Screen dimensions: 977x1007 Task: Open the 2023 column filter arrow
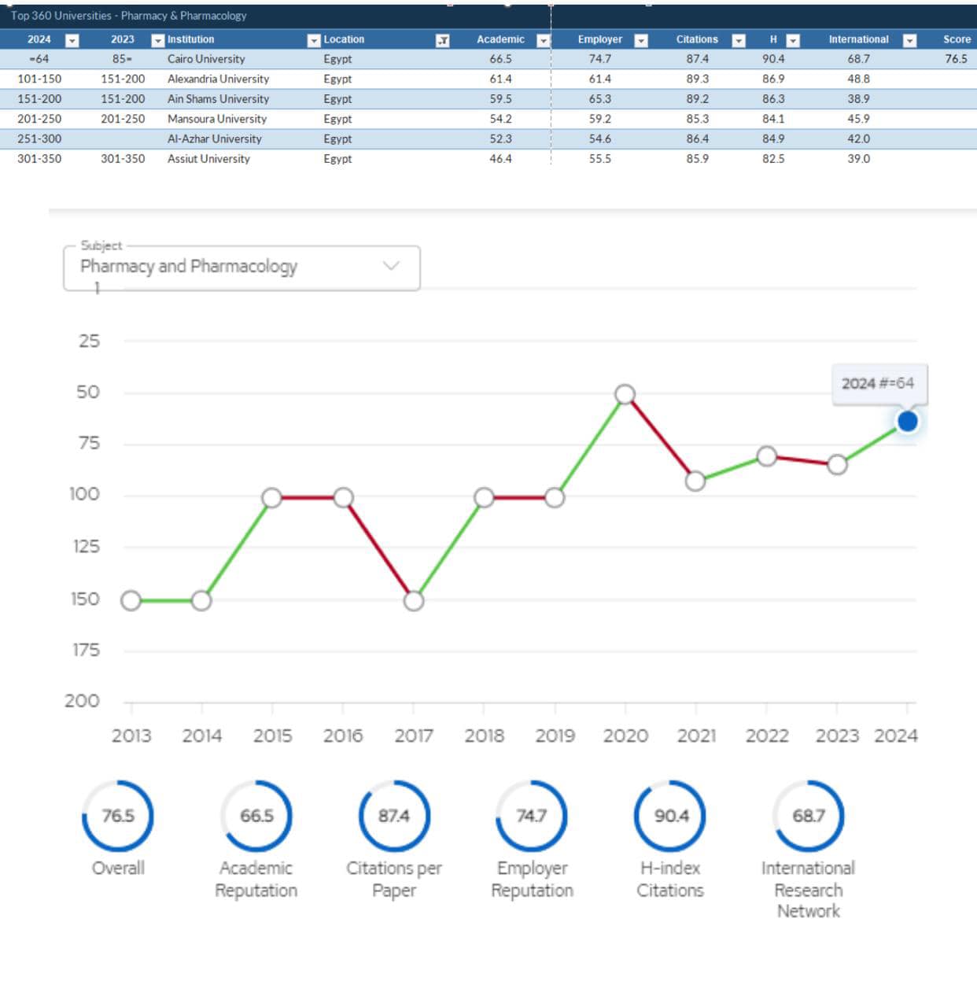tap(157, 40)
